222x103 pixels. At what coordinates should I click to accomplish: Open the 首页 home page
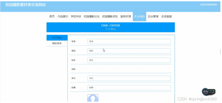(x=52, y=17)
